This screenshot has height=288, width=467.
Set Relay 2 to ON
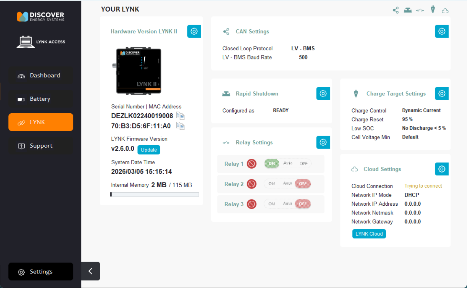(272, 184)
